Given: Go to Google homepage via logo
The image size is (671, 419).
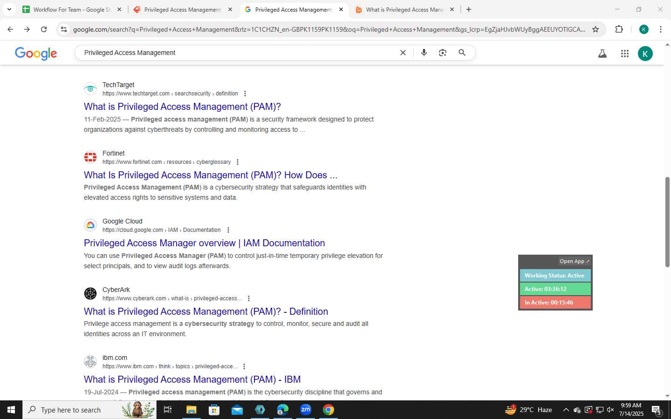Looking at the screenshot, I should (36, 53).
